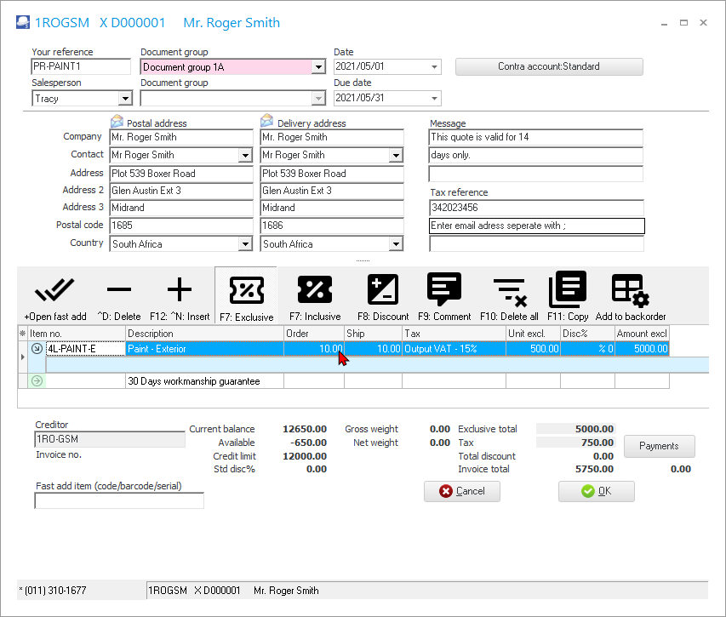Image resolution: width=726 pixels, height=617 pixels.
Task: Select the 30 Days workmanship guarantee row
Action: tap(193, 381)
